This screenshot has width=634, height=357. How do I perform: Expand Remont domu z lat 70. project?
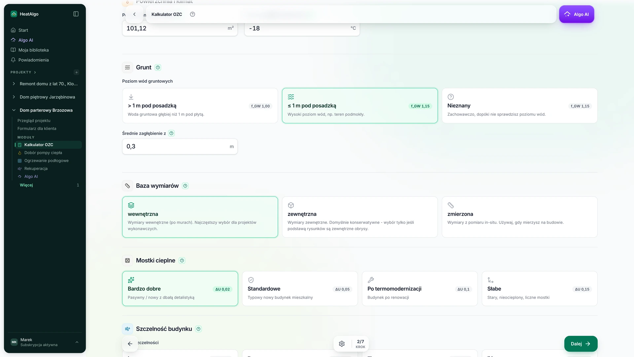click(x=14, y=84)
